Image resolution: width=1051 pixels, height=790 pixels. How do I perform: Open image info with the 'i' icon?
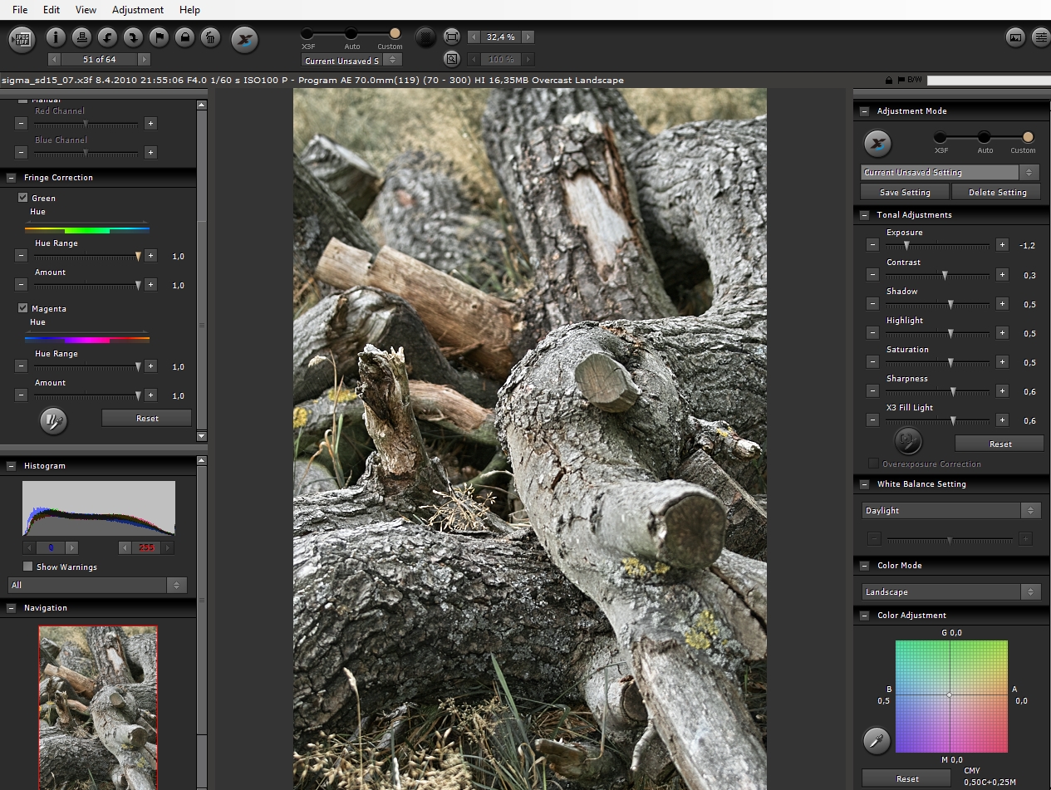(56, 37)
